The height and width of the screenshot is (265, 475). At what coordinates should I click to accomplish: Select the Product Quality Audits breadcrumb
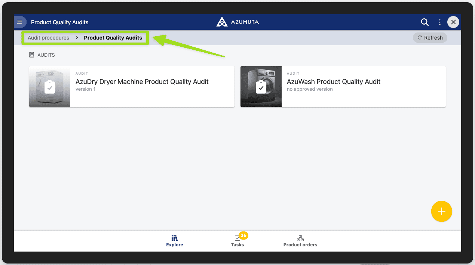[x=113, y=38]
